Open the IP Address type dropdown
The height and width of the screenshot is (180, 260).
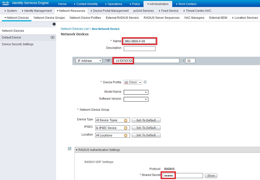[100, 61]
